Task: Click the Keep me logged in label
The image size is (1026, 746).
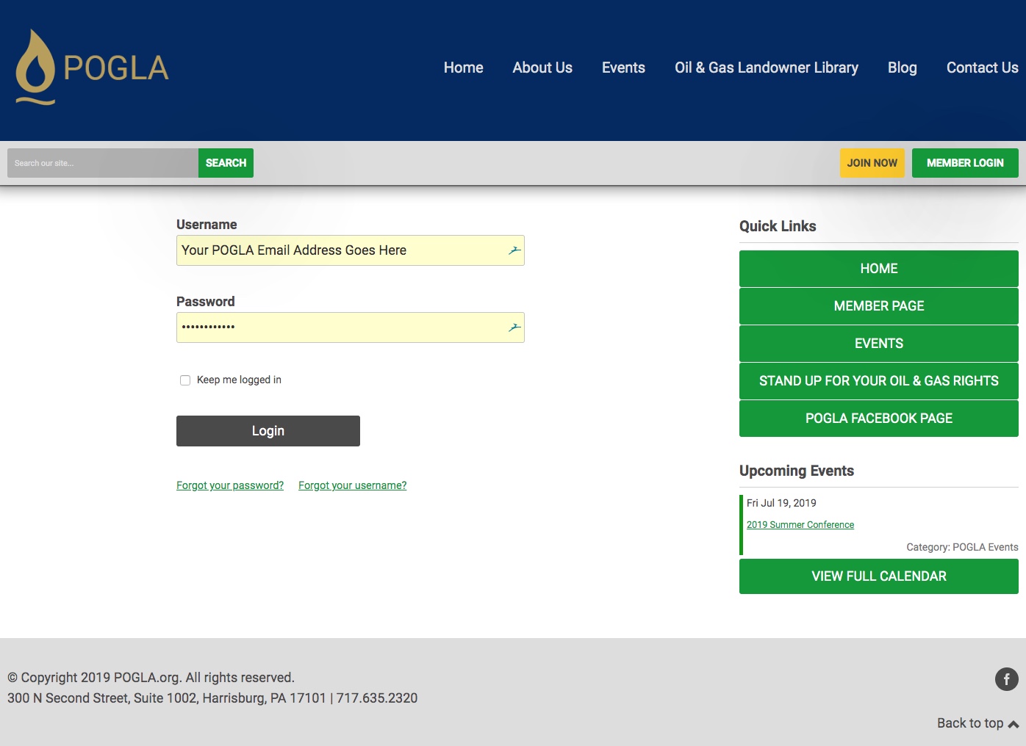Action: click(x=239, y=380)
